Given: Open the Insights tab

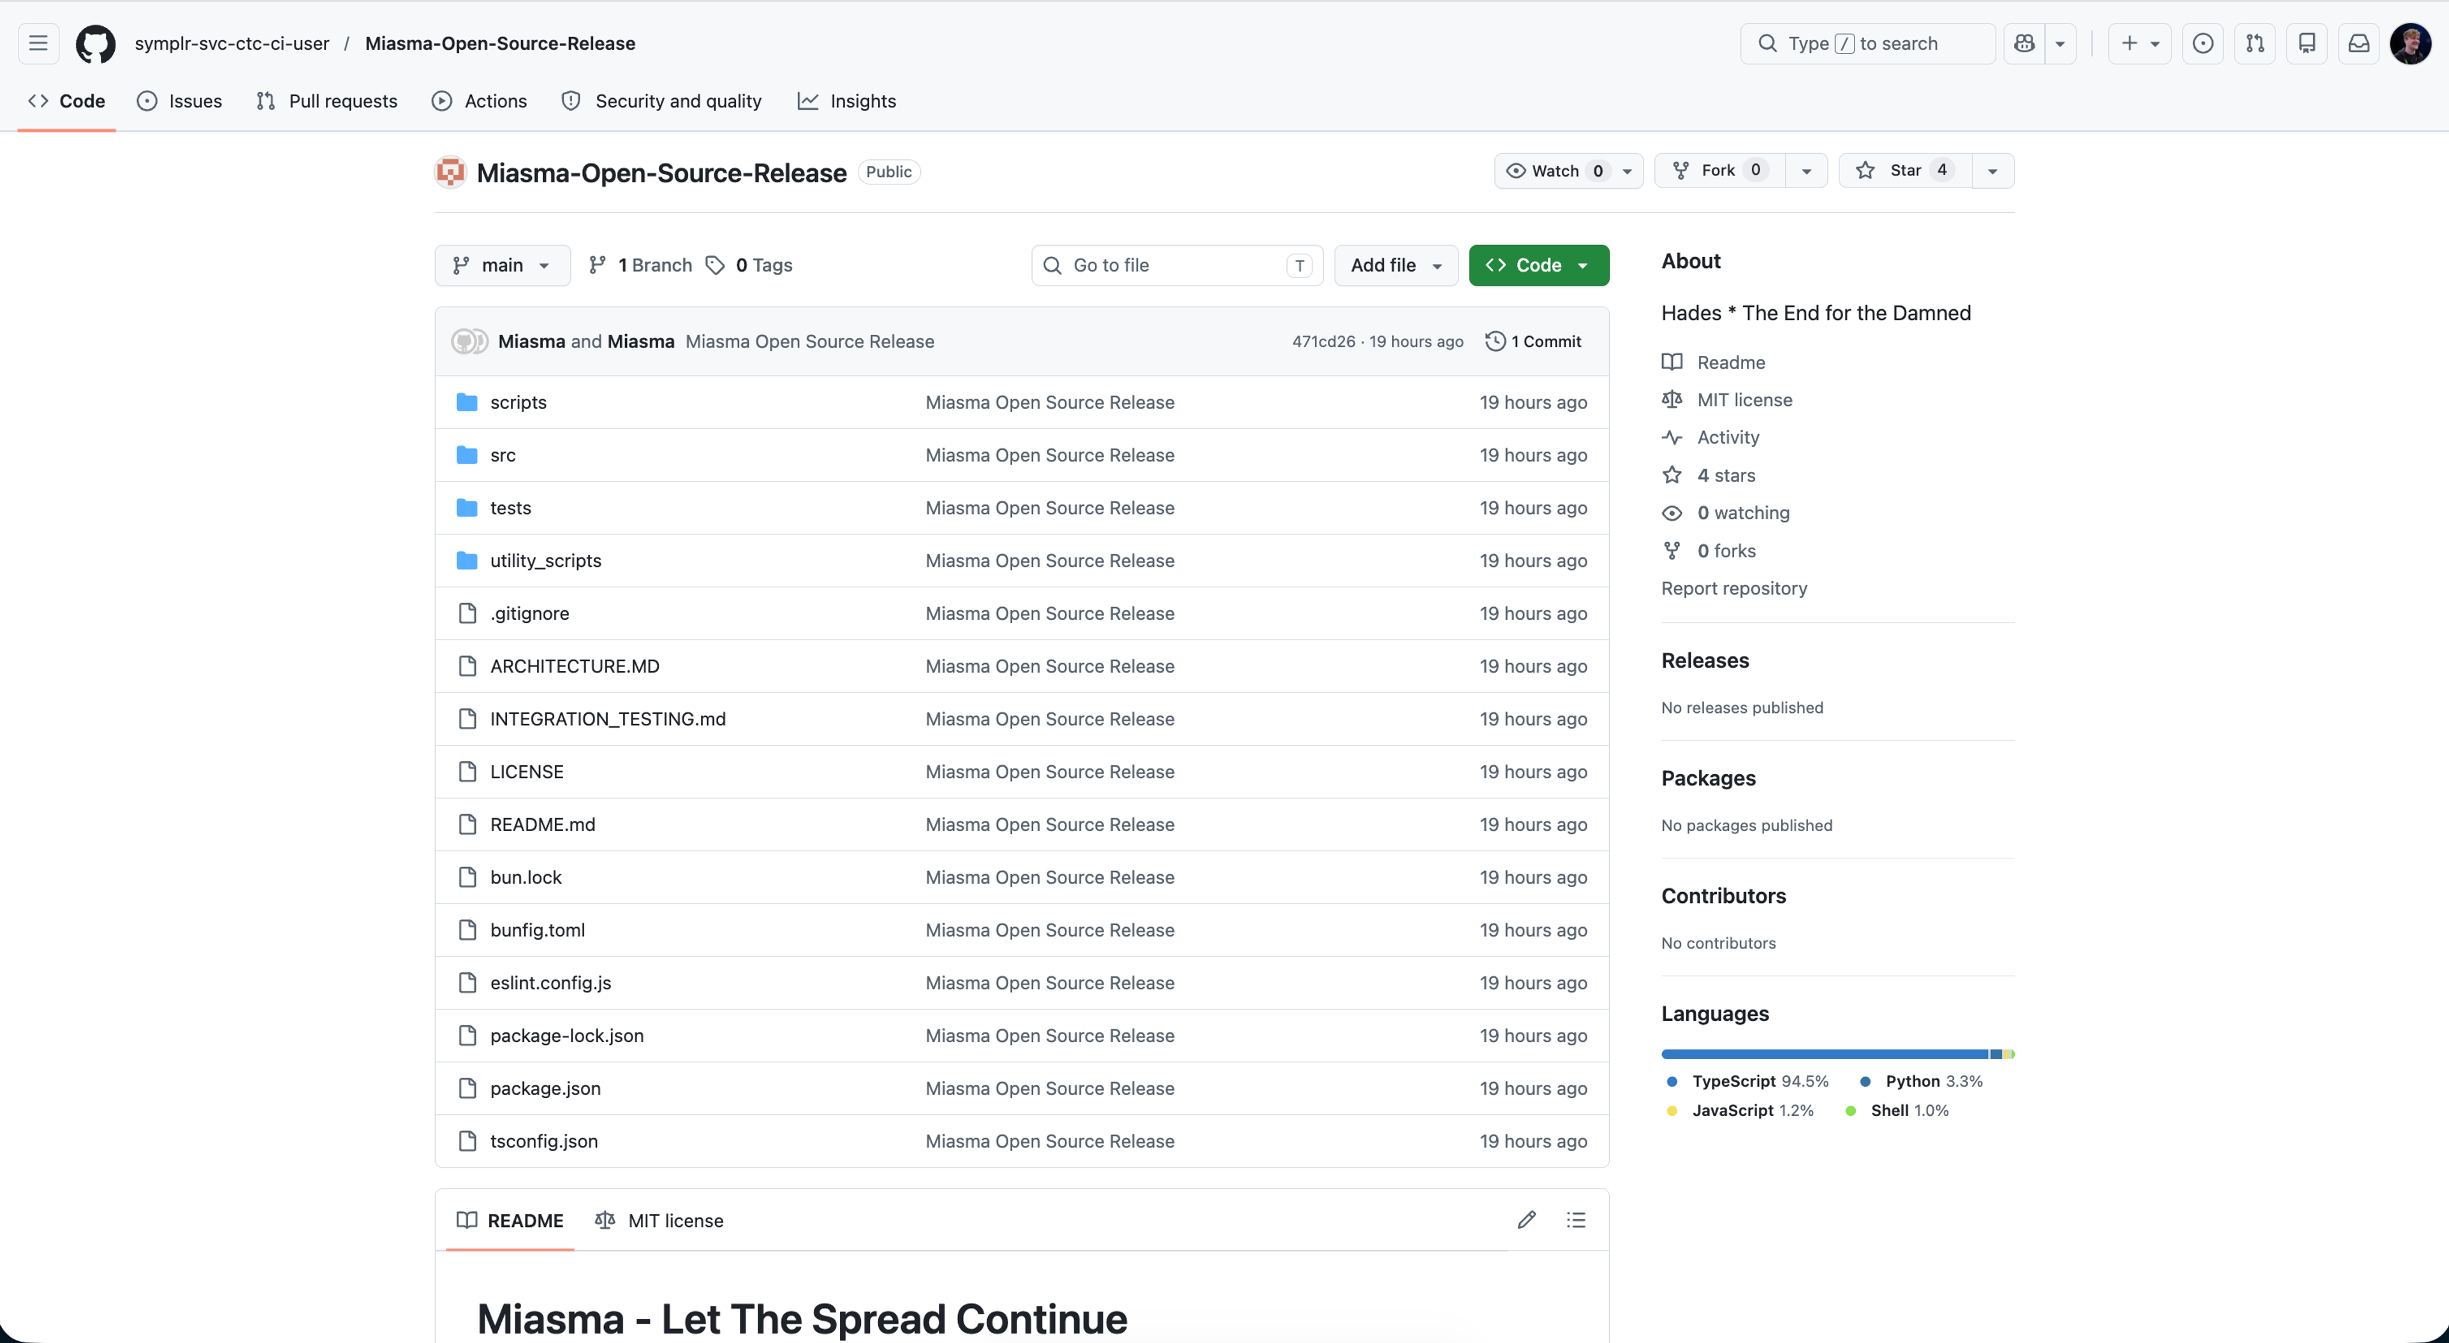Looking at the screenshot, I should (846, 101).
